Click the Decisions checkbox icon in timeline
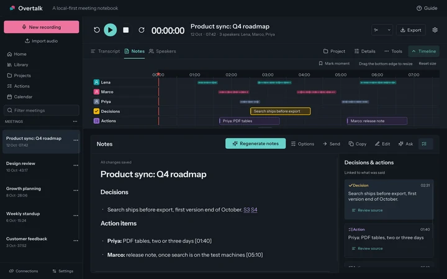The width and height of the screenshot is (447, 279). [96, 112]
